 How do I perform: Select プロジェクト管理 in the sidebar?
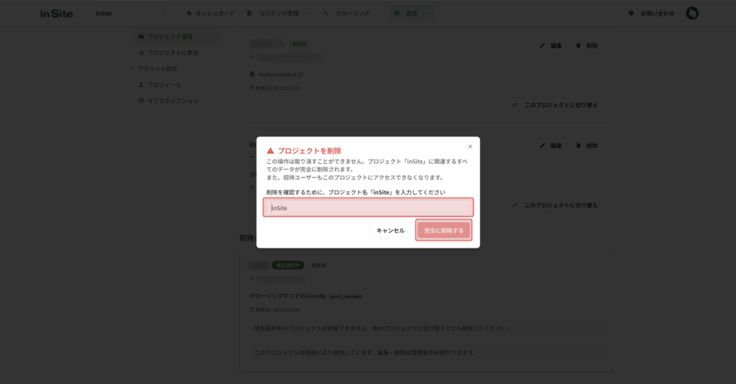(x=176, y=37)
